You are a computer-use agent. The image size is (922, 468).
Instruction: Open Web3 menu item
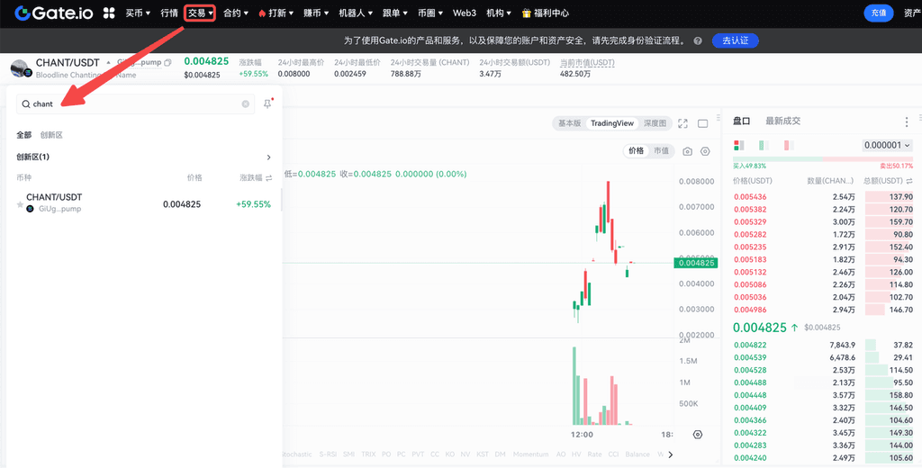click(x=465, y=13)
